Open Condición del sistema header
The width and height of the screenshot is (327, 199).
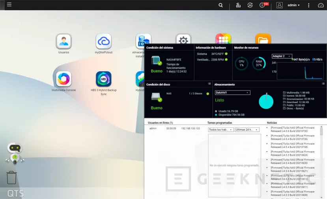click(x=160, y=48)
